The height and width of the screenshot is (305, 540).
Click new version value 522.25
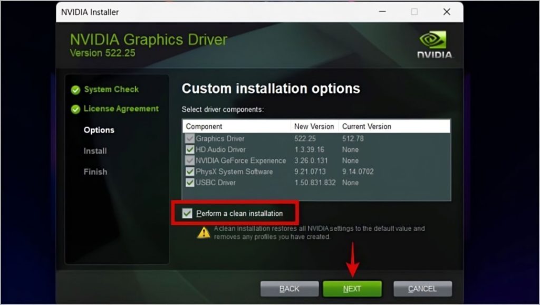(305, 139)
